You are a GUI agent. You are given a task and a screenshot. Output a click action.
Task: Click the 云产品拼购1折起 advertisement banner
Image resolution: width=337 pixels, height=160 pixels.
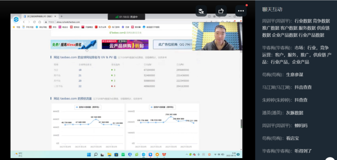(125, 44)
